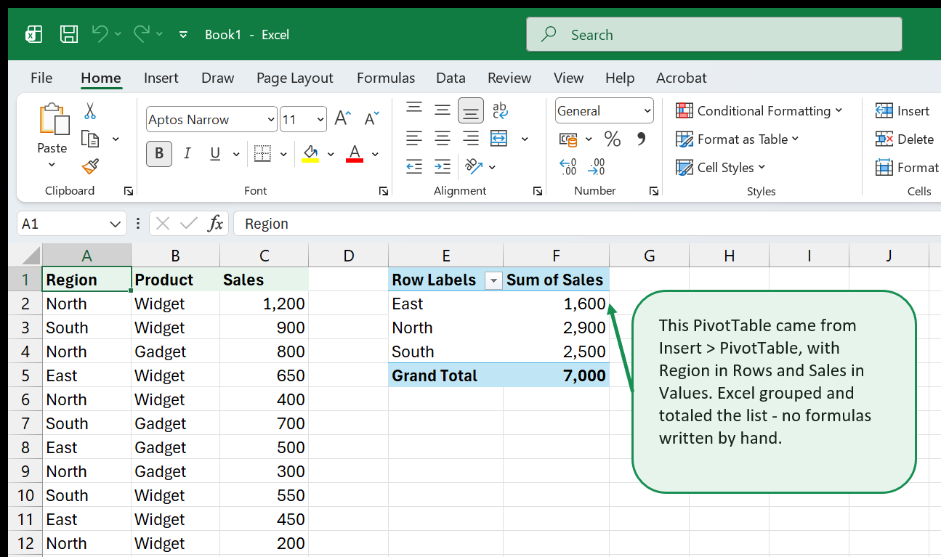Click the Search box
This screenshot has width=941, height=557.
714,34
